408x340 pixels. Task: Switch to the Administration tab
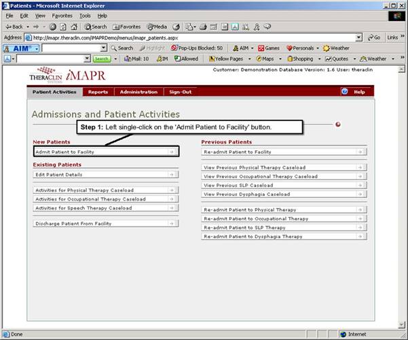(138, 92)
